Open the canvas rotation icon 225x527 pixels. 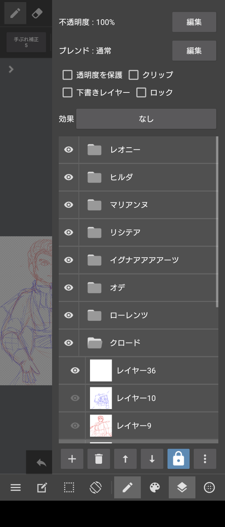95,487
